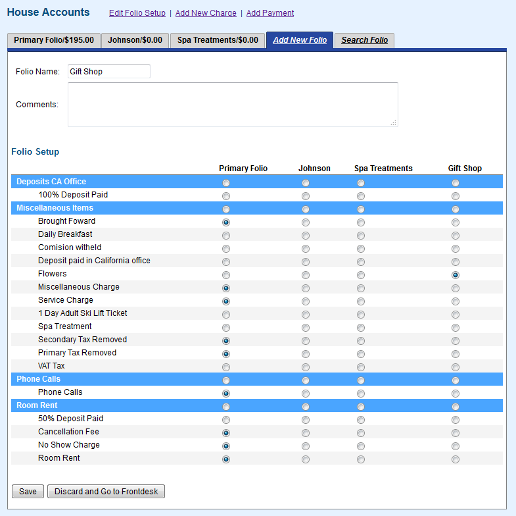Image resolution: width=516 pixels, height=516 pixels.
Task: Click the House Accounts title
Action: pyautogui.click(x=49, y=13)
